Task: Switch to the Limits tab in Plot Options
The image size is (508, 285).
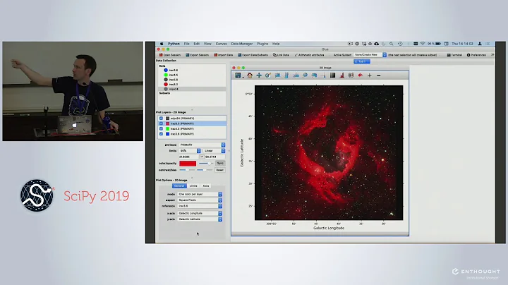Action: click(193, 186)
